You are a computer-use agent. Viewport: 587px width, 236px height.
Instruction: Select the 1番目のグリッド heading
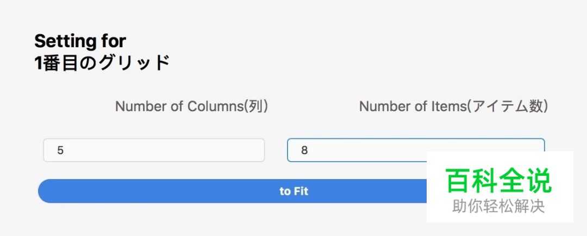point(102,63)
